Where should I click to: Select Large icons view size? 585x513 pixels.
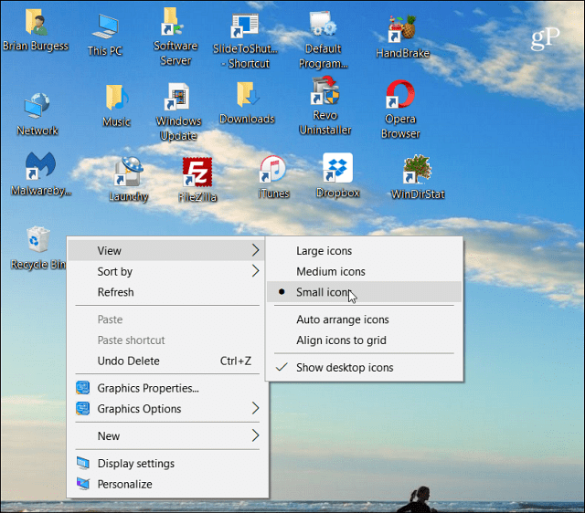point(324,251)
